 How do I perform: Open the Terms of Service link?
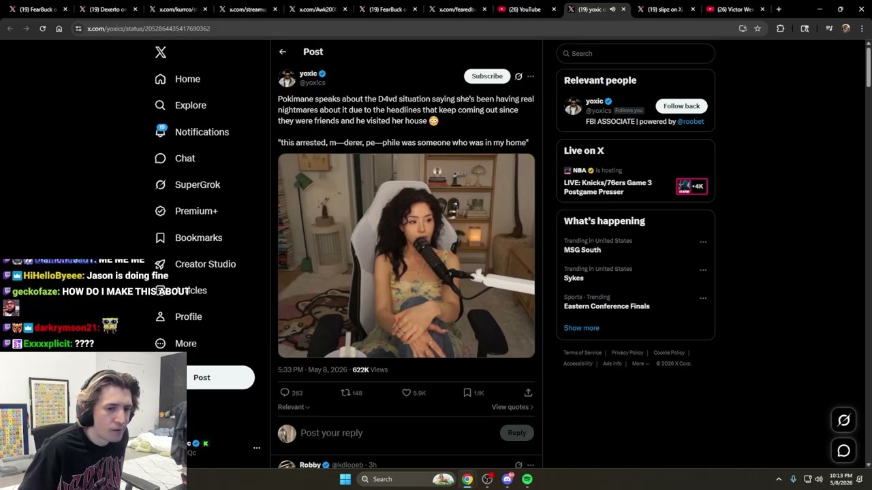point(582,353)
